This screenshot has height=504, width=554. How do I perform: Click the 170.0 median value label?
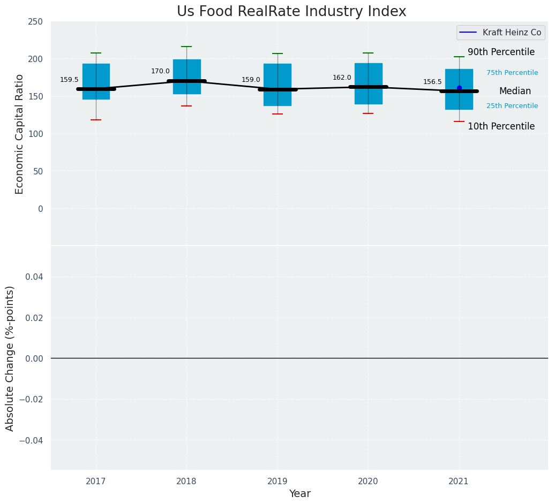coord(160,71)
